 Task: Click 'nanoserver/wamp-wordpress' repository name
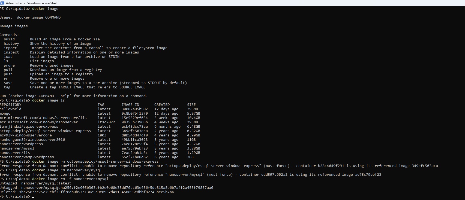(x=27, y=157)
